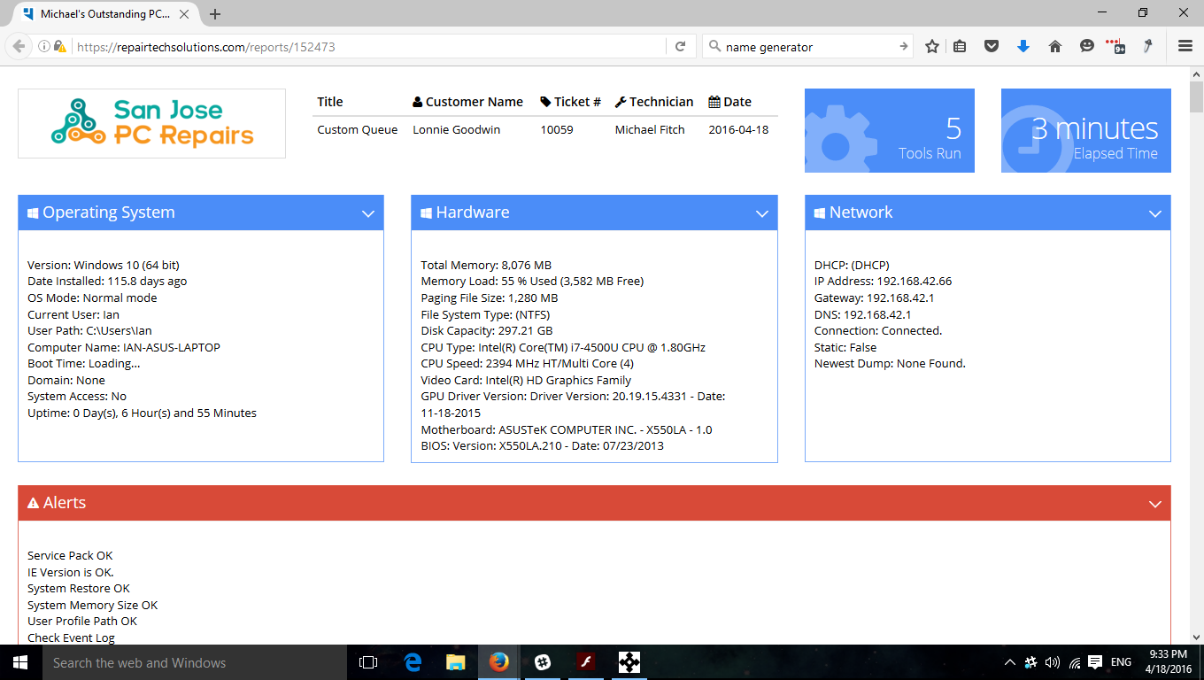Click the Gateway: 192.168.42.1 line
The width and height of the screenshot is (1204, 680).
(874, 297)
